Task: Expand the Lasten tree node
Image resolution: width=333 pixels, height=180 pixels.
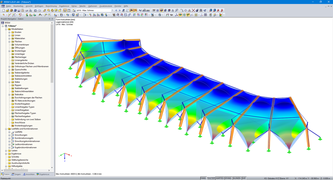Action: coord(6,150)
